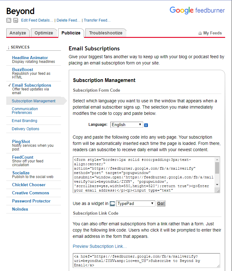This screenshot has width=232, height=271.
Task: Click the TypePad widget icon
Action: (x=112, y=204)
